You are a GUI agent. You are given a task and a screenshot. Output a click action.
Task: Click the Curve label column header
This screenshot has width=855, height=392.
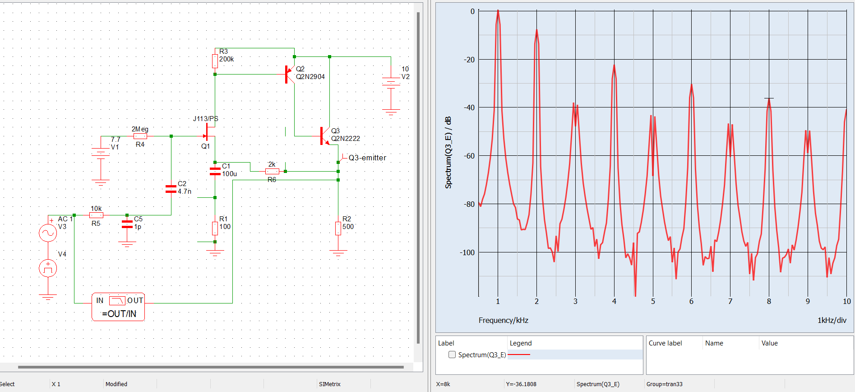click(x=665, y=343)
